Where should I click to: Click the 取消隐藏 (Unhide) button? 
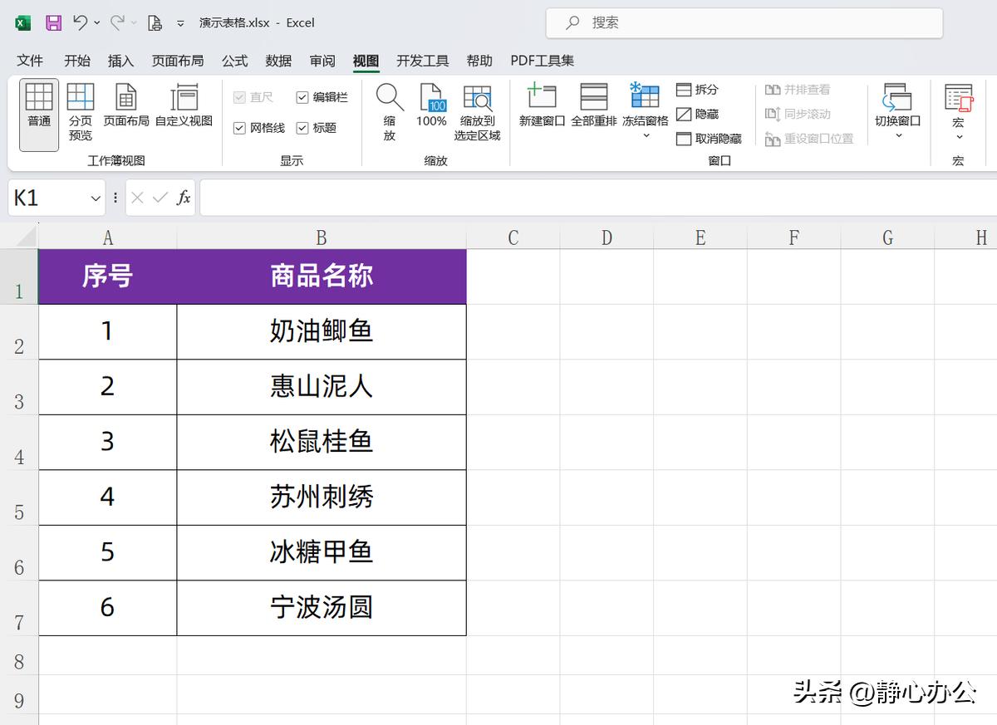[710, 139]
